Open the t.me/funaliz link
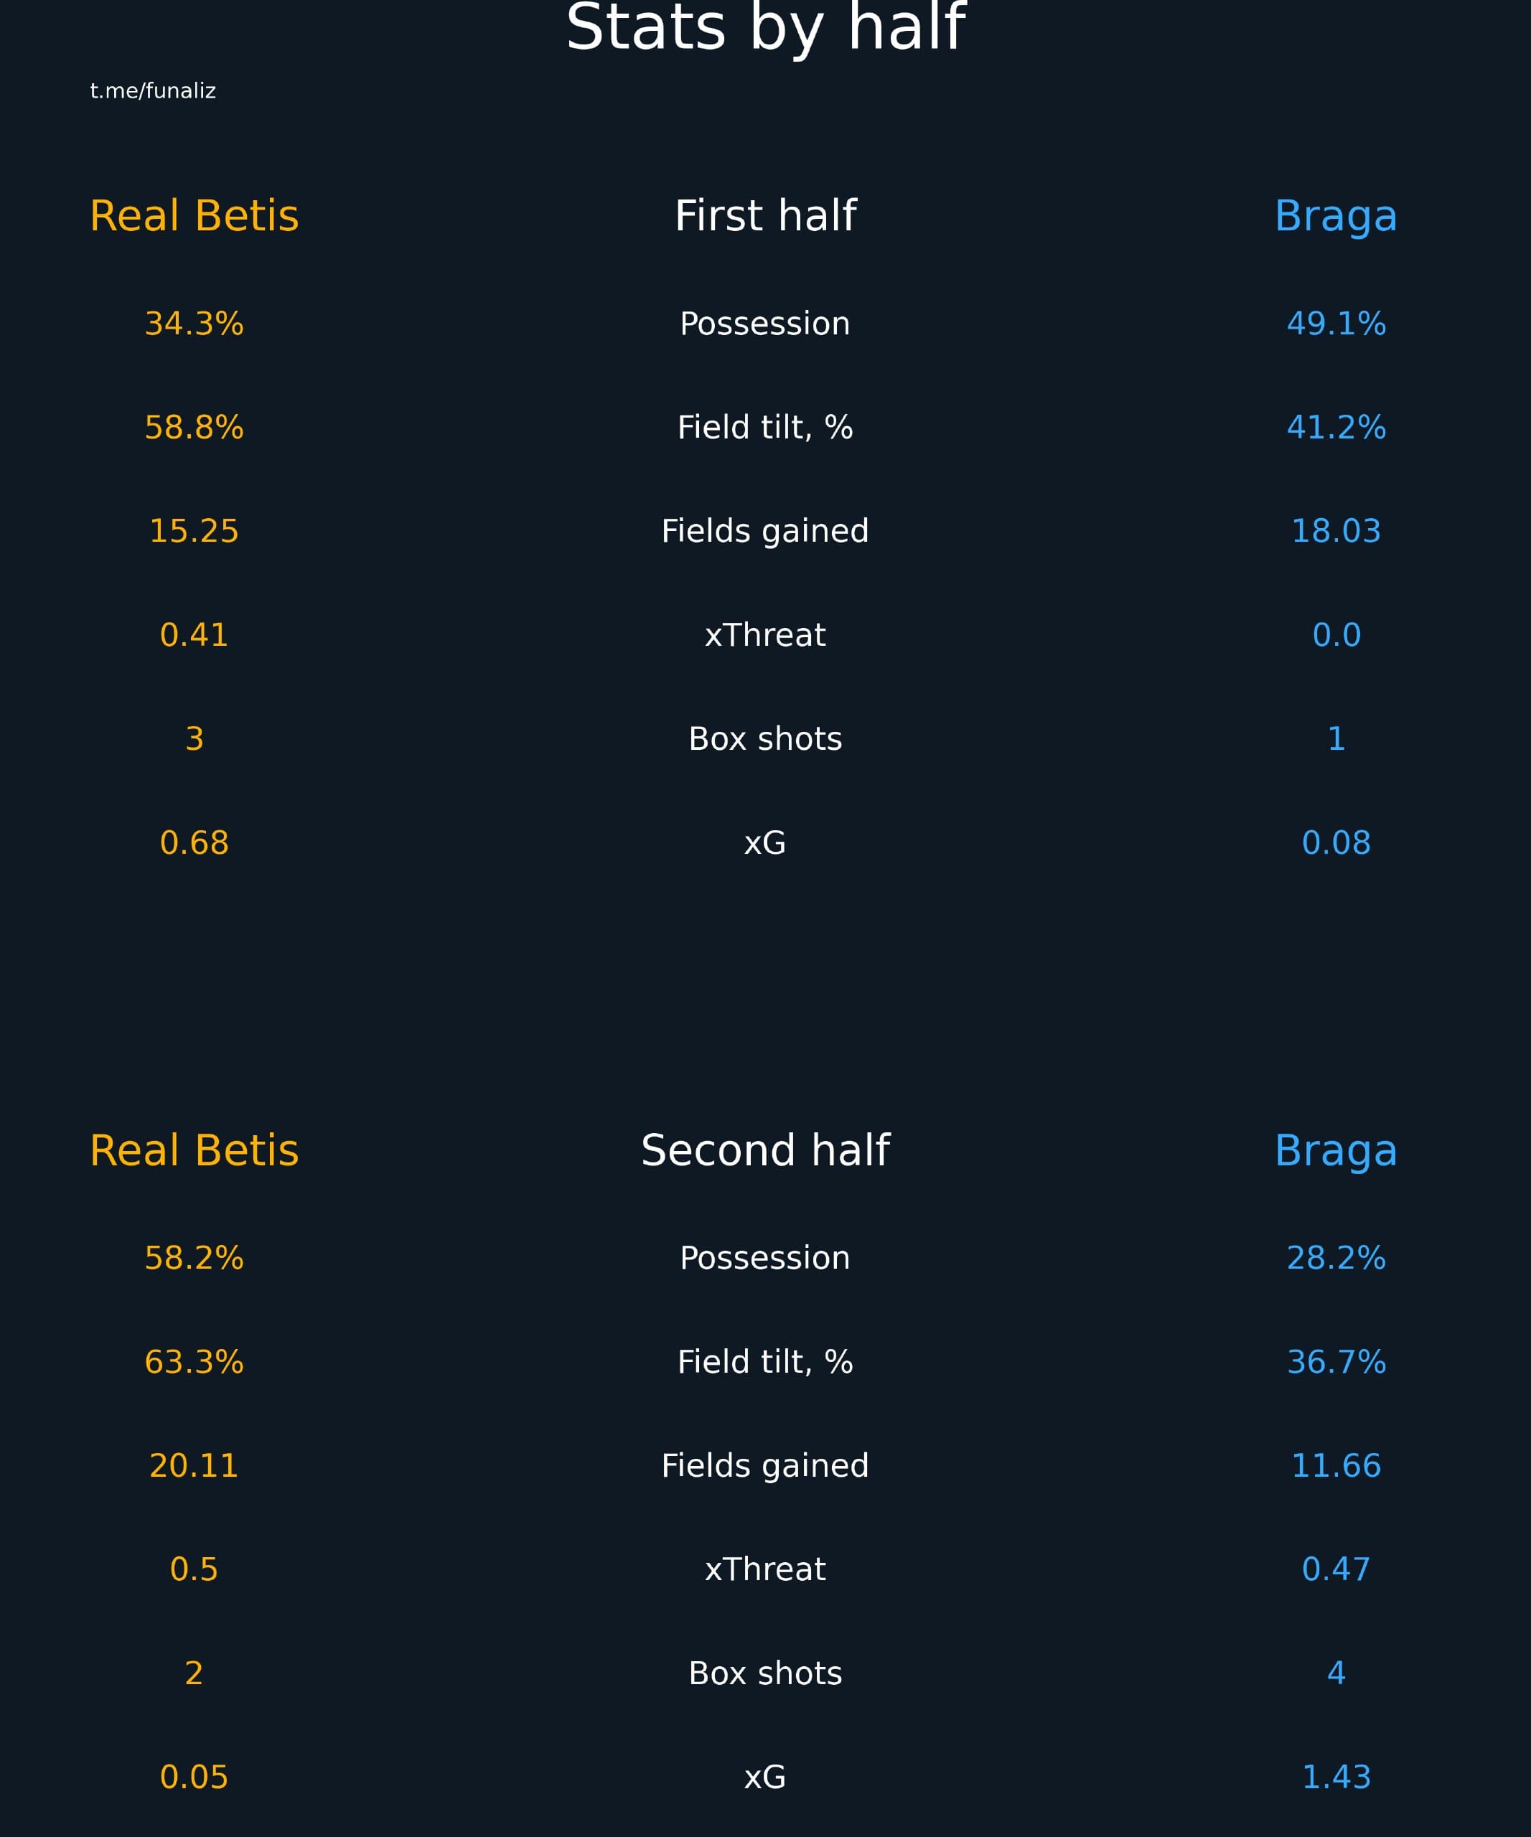Screen dimensions: 1531x1837 click(x=152, y=91)
